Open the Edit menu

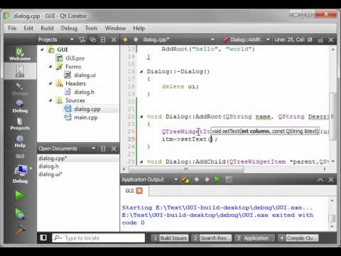pyautogui.click(x=28, y=28)
